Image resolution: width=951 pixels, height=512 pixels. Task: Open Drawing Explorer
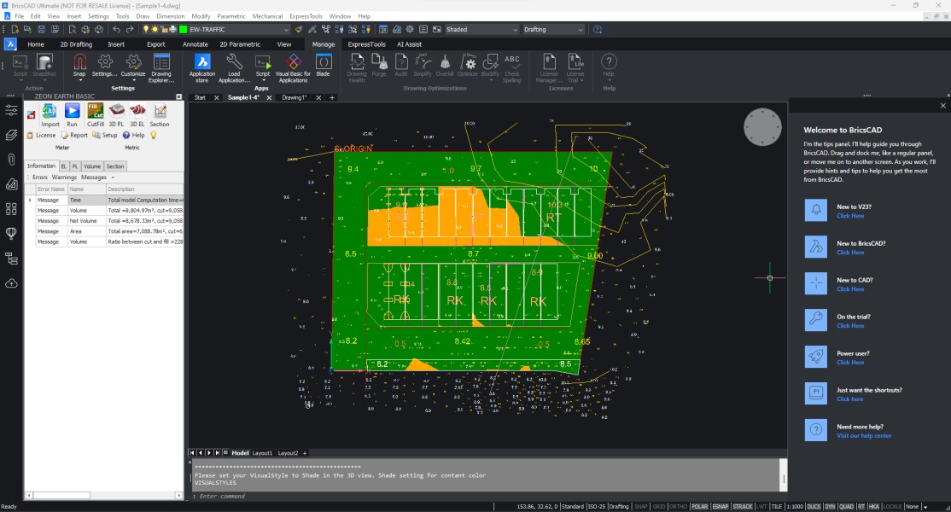(x=161, y=68)
